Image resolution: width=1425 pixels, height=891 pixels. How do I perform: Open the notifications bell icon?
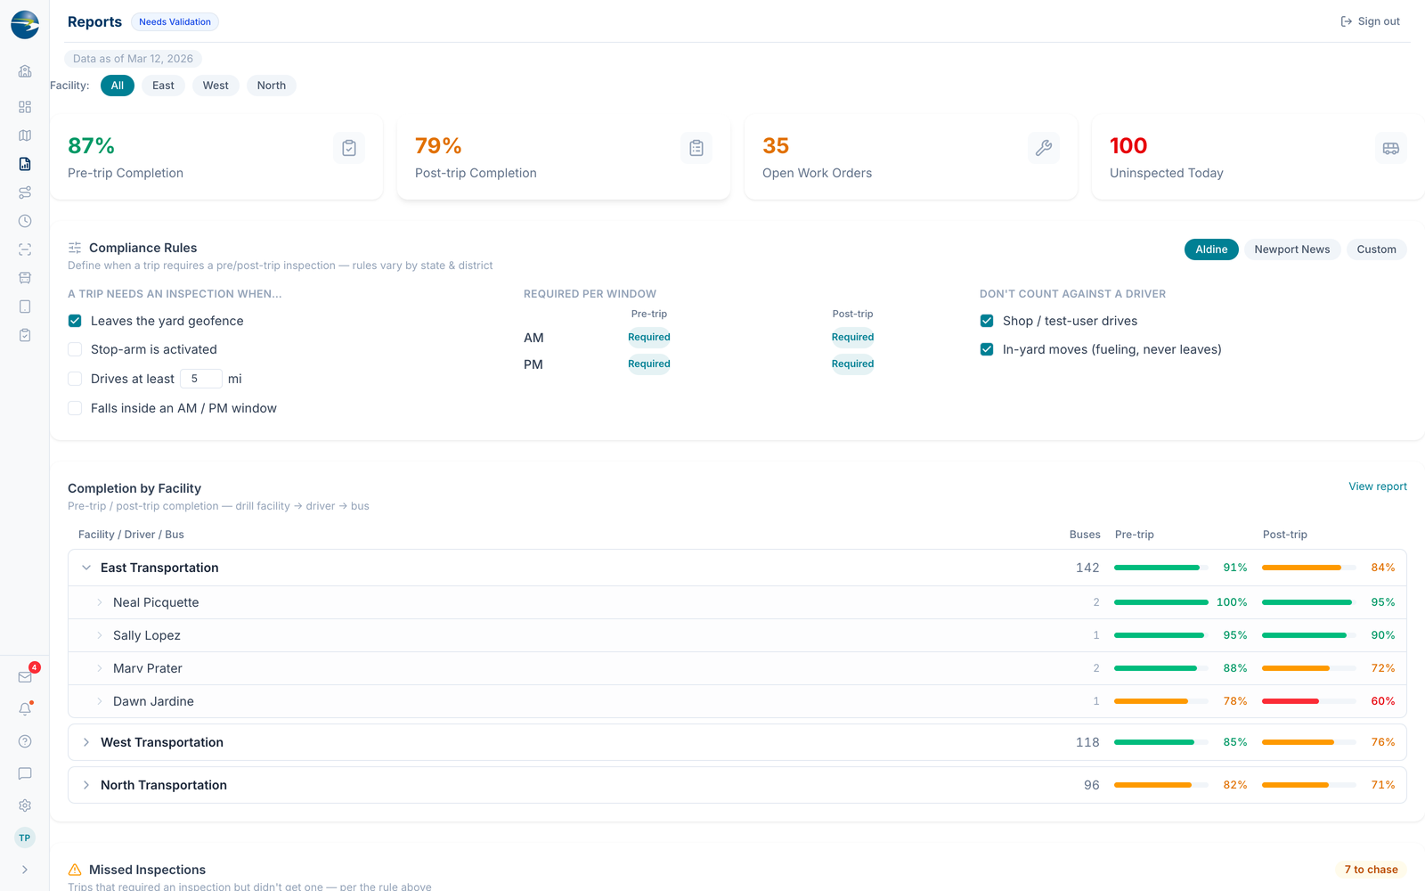pyautogui.click(x=25, y=709)
